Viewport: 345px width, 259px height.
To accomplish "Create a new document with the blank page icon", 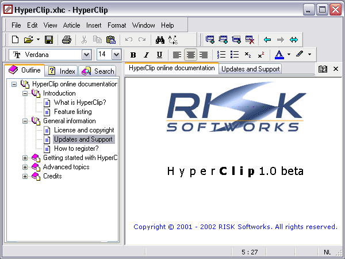I will (x=15, y=40).
